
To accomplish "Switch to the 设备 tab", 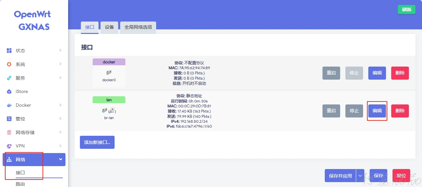I will (x=109, y=27).
